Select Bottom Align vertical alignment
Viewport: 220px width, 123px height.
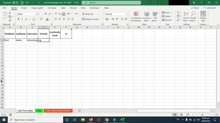pos(64,14)
